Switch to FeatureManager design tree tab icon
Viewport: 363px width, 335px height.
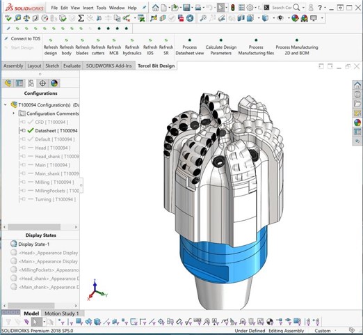click(x=8, y=83)
